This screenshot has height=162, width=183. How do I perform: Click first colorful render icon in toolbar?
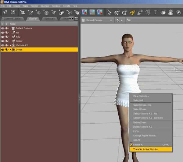click(84, 12)
